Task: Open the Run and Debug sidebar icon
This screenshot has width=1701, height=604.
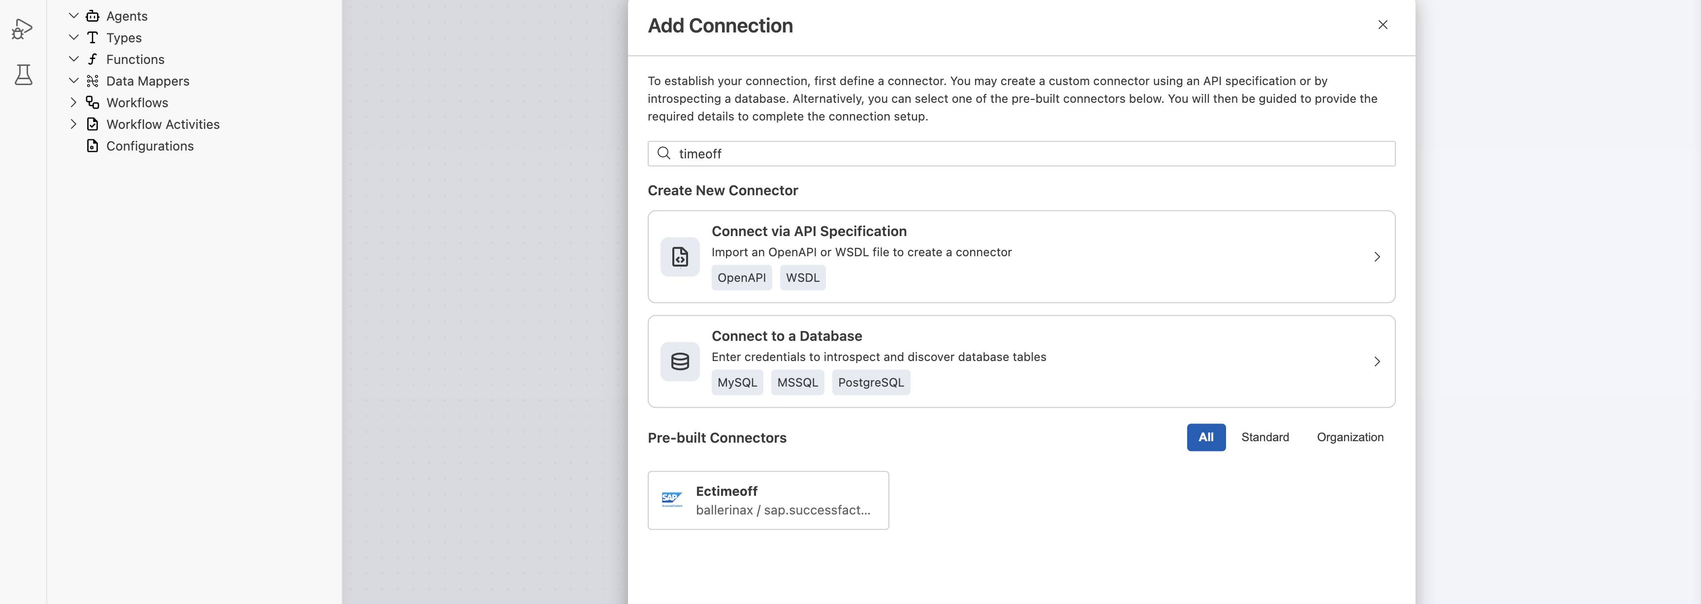Action: click(x=23, y=29)
